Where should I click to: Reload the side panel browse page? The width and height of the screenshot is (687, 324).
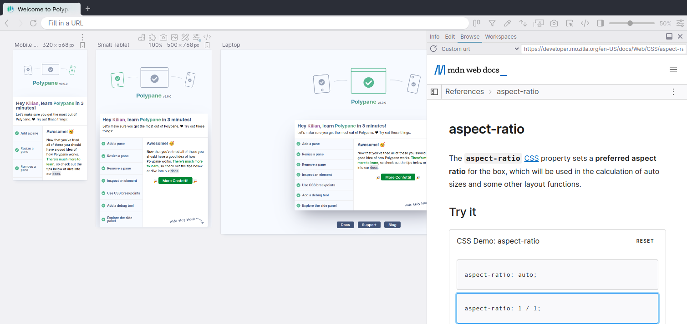[433, 49]
